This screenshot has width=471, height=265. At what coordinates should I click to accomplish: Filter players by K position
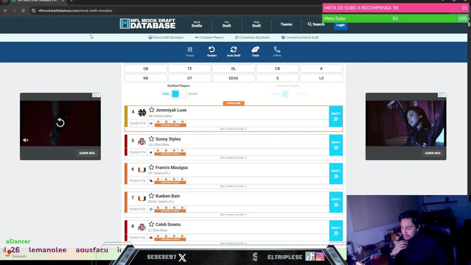point(321,68)
